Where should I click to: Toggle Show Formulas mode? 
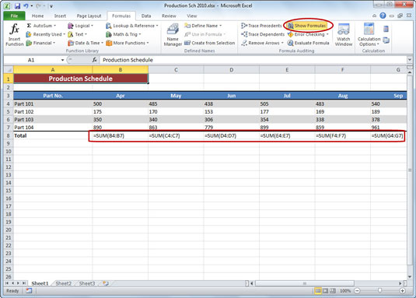point(307,26)
